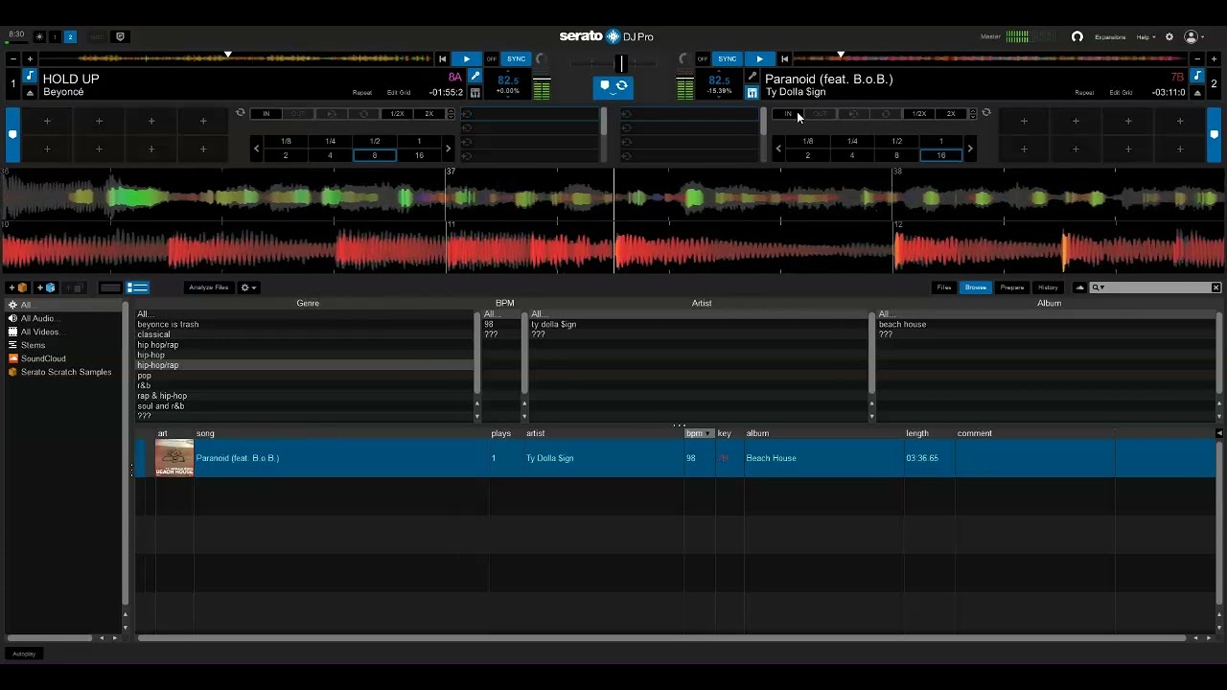Open the Help dropdown menu
Viewport: 1227px width, 690px height.
pyautogui.click(x=1146, y=37)
